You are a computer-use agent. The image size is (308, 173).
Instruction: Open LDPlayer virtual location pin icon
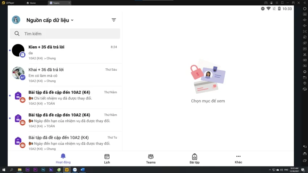tap(305, 83)
